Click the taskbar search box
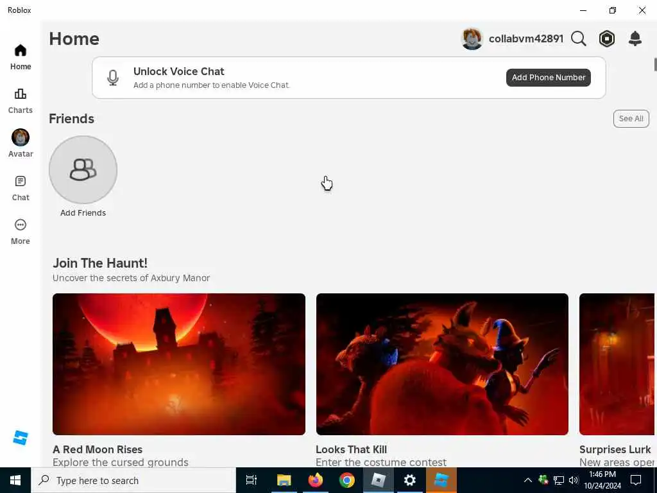The height and width of the screenshot is (493, 657). tap(133, 480)
